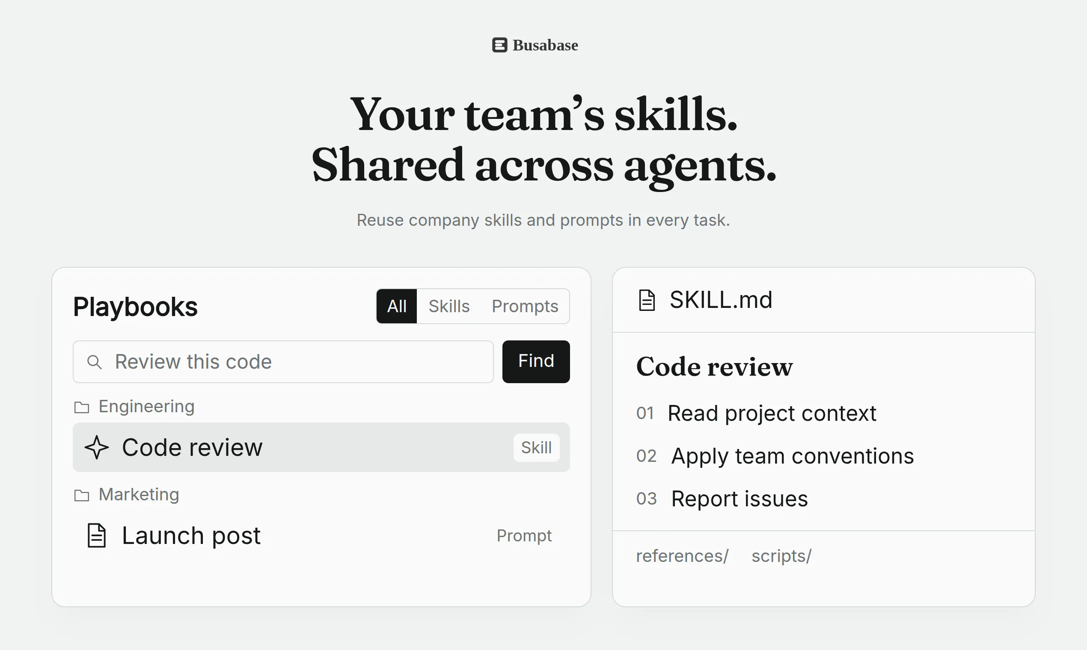This screenshot has height=650, width=1087.
Task: Click the Busabase logo icon
Action: point(500,45)
